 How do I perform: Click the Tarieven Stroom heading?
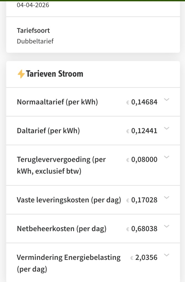pos(54,74)
